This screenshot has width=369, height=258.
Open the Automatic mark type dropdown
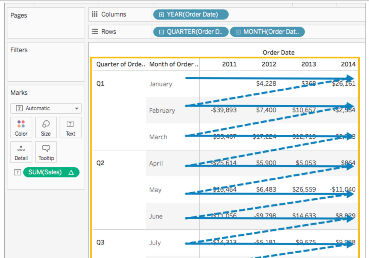[76, 108]
